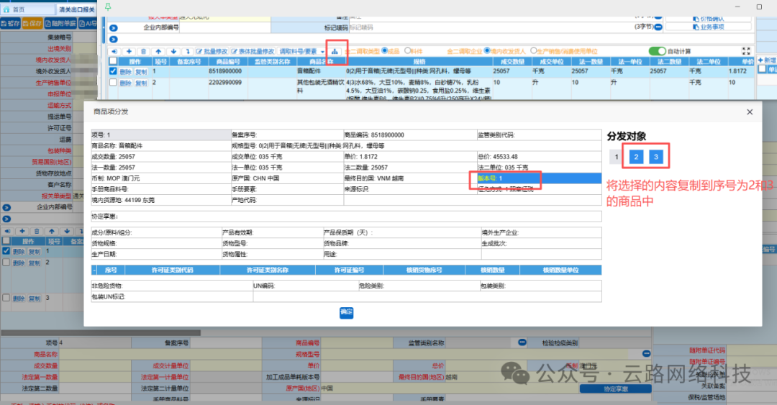Move item down in front goods toolbar
The image size is (777, 405).
coord(173,52)
